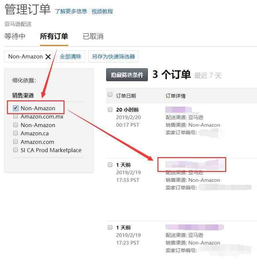Screen dimensions: 257x266
Task: Click 另存为快速筛选器 link
Action: pos(113,56)
